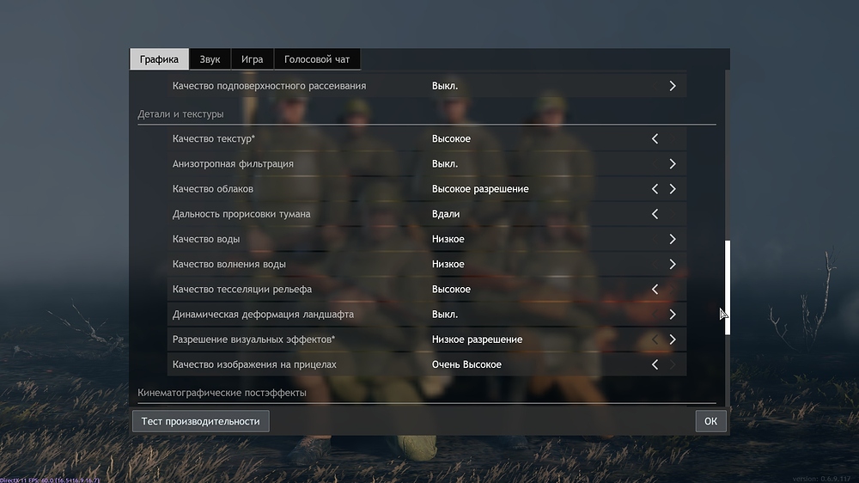Decrease Качество облаков using left arrow

tap(655, 189)
